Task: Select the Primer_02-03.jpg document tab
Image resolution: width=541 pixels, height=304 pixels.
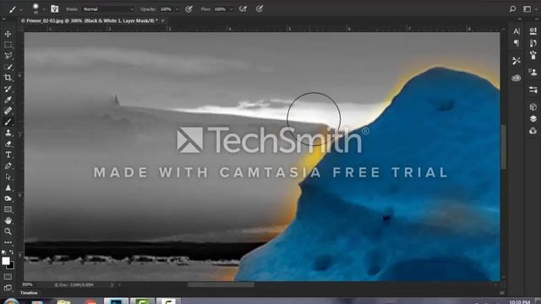Action: point(90,20)
